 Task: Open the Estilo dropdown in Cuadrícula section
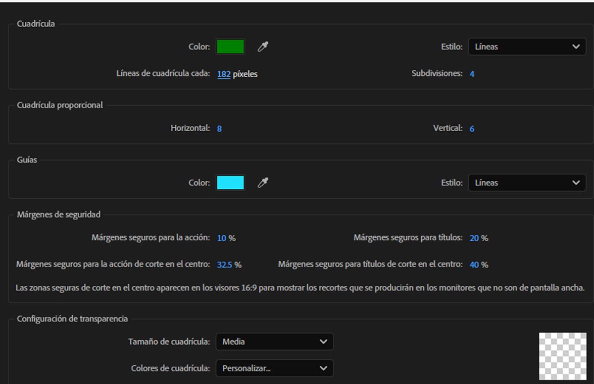pyautogui.click(x=526, y=47)
